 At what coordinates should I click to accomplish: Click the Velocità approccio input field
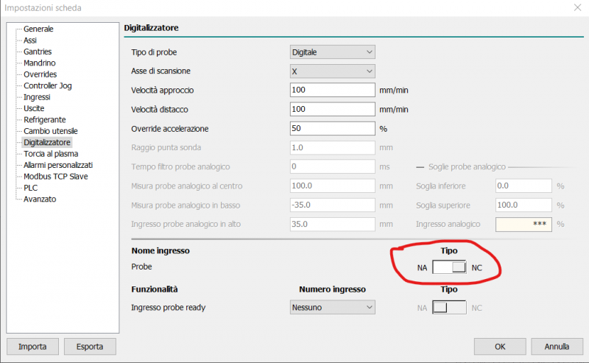(333, 90)
